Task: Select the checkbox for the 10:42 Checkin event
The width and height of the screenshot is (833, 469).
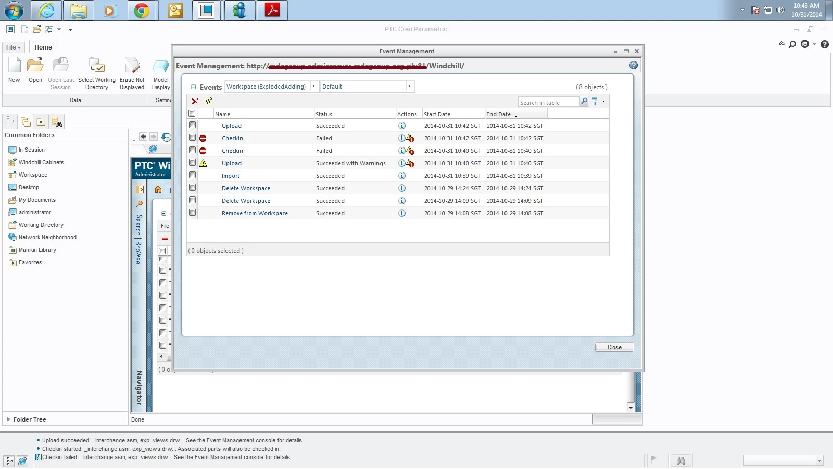Action: pos(193,138)
